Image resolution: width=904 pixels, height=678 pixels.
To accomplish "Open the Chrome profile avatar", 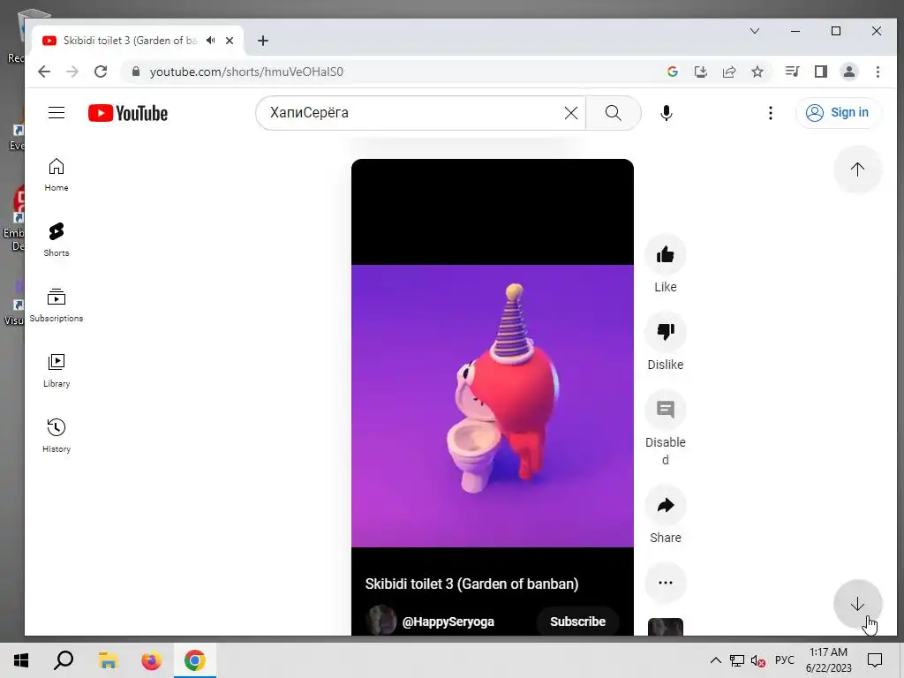I will point(849,72).
